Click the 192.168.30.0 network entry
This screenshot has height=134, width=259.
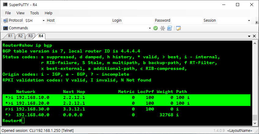point(33,109)
